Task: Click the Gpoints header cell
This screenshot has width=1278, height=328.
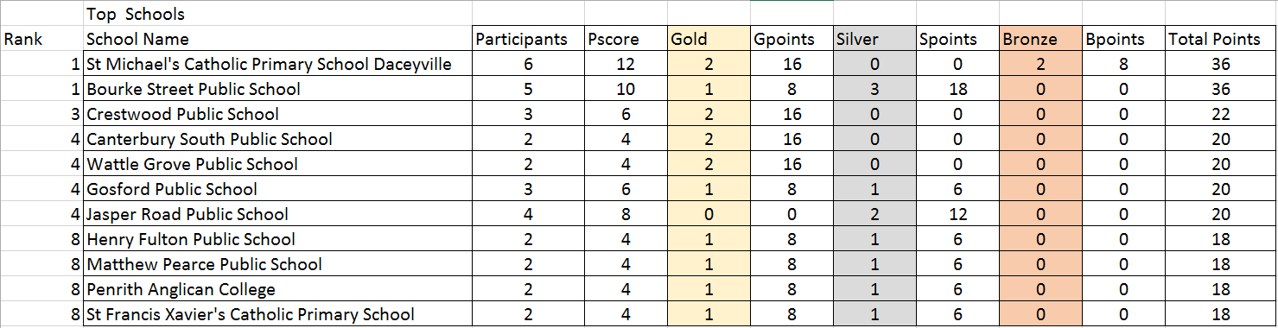Action: (x=792, y=39)
